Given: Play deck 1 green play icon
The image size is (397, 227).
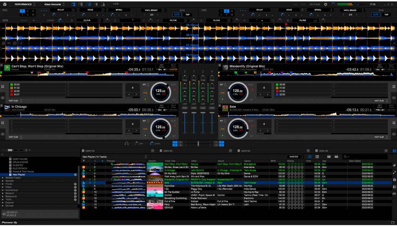Looking at the screenshot, I should click(145, 99).
